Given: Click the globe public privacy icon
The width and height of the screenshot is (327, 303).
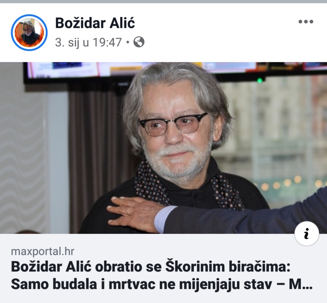Looking at the screenshot, I should [139, 42].
